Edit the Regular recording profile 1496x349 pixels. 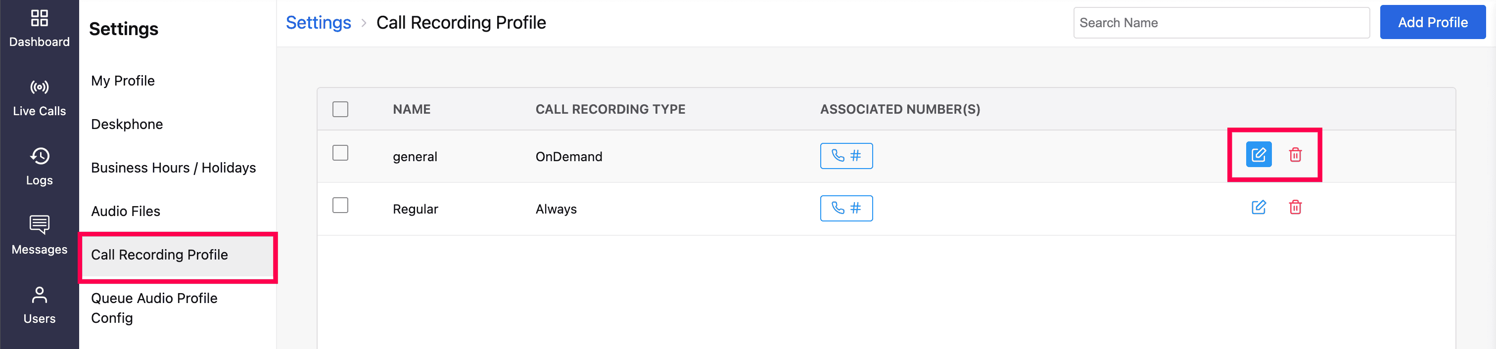1258,207
